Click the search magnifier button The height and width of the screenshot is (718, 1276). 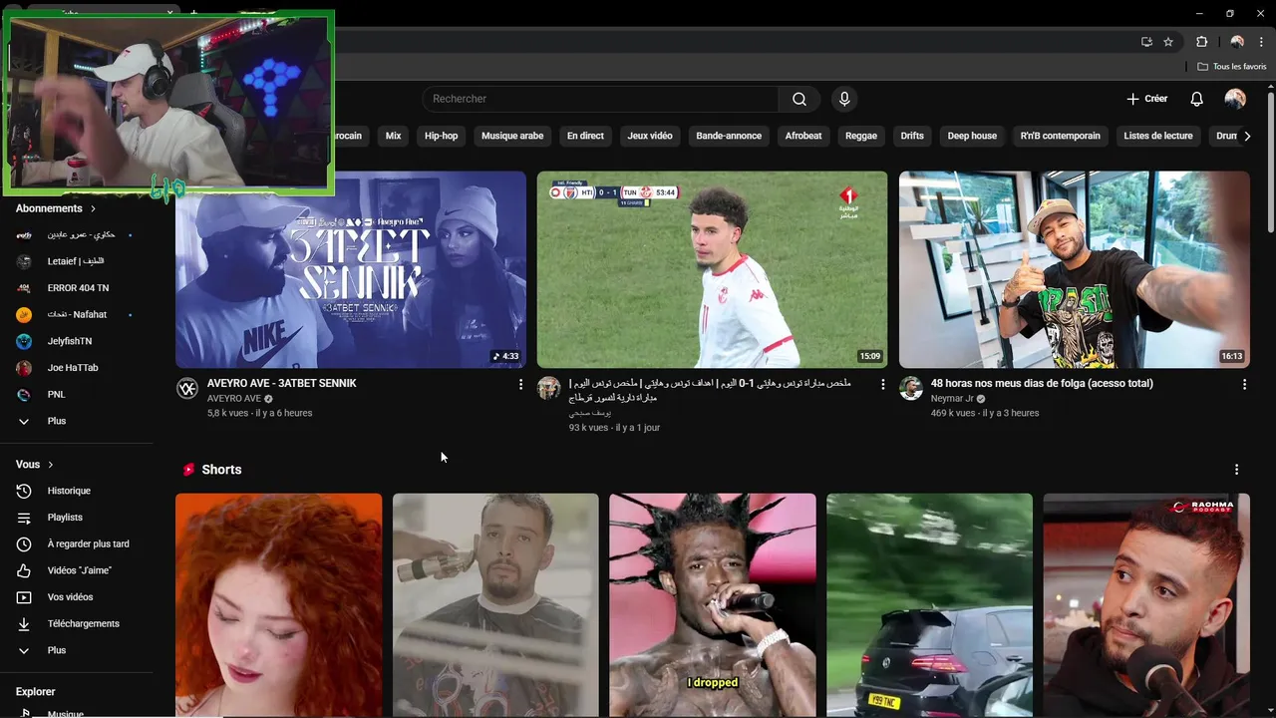[799, 99]
